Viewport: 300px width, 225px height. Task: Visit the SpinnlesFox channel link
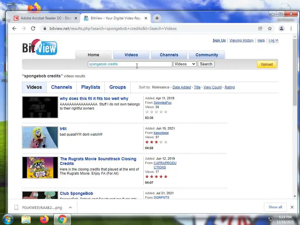tap(163, 103)
